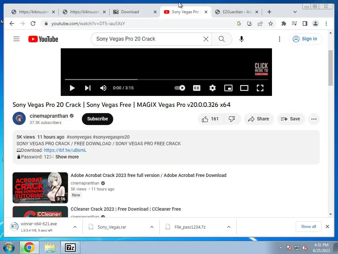Image resolution: width=338 pixels, height=254 pixels.
Task: Open CCleaner Crack 2023 video title
Action: (126, 209)
